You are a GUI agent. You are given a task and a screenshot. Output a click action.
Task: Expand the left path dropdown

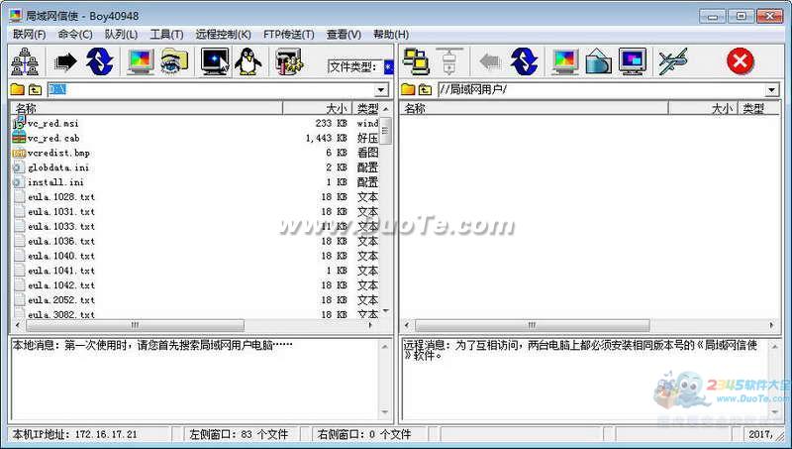coord(381,90)
